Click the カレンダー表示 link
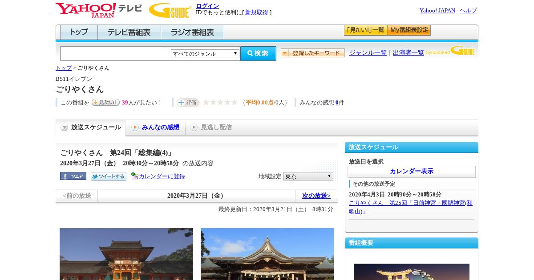The height and width of the screenshot is (280, 534). coord(412,171)
